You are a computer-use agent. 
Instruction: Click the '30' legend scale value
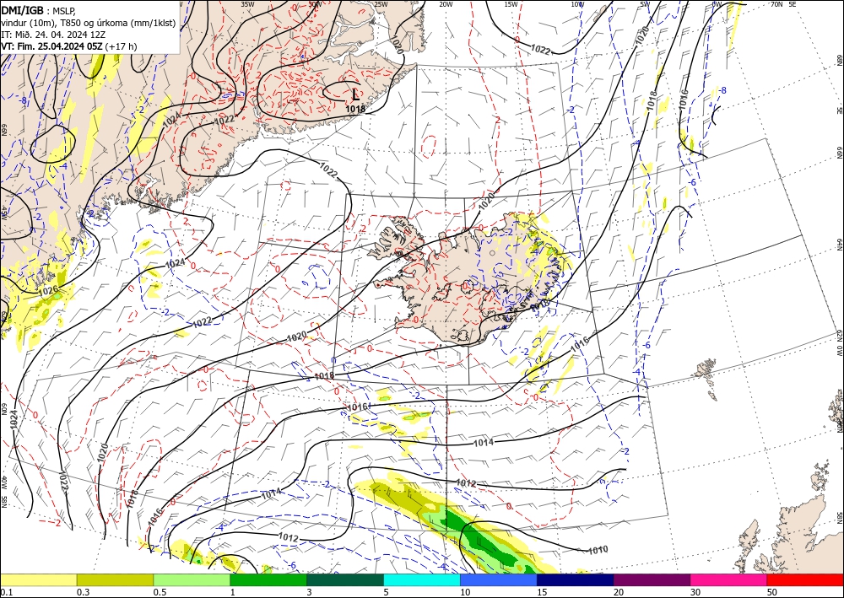(695, 592)
